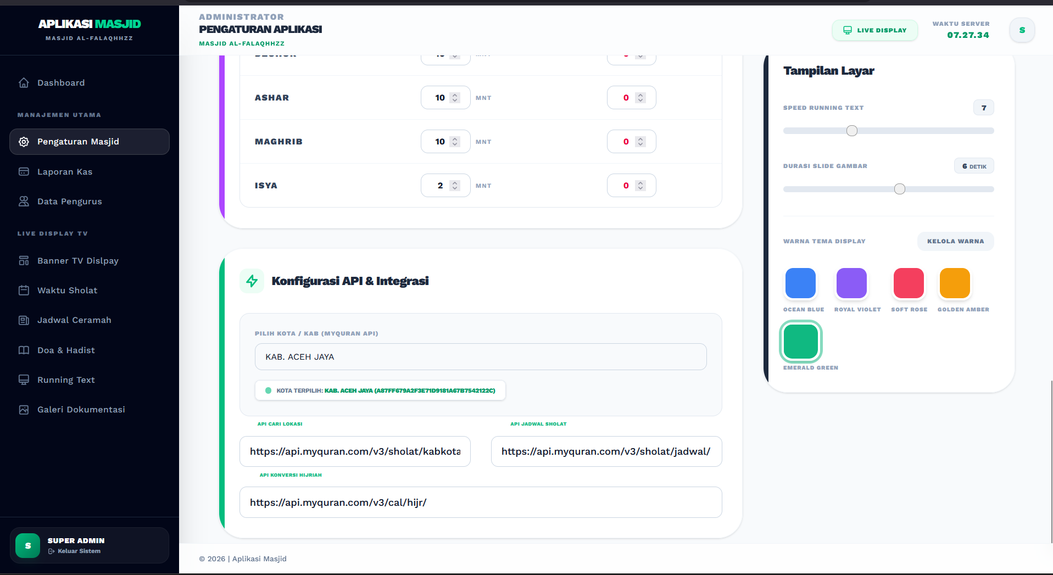Click the Laporan Kas card icon

(x=24, y=172)
